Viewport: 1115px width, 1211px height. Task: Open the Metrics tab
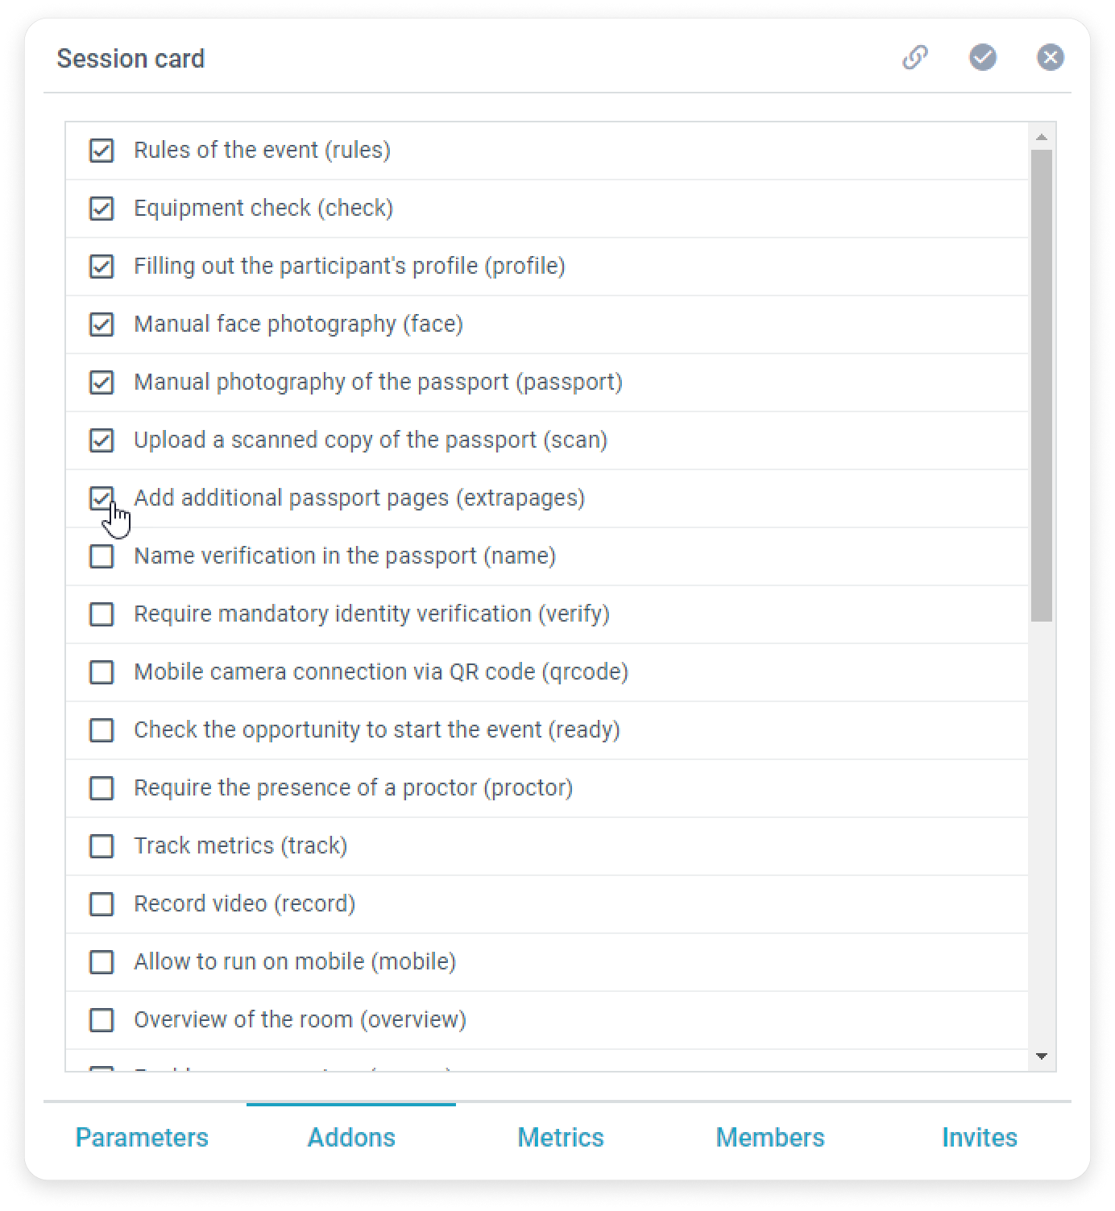[x=561, y=1137]
